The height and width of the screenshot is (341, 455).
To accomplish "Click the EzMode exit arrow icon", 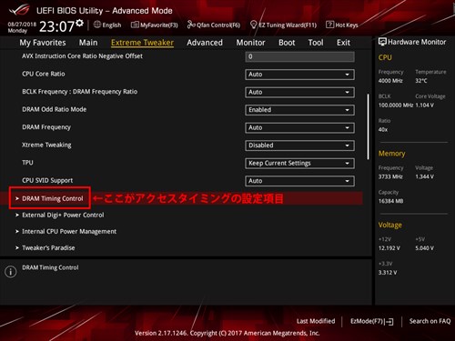I will coord(389,322).
